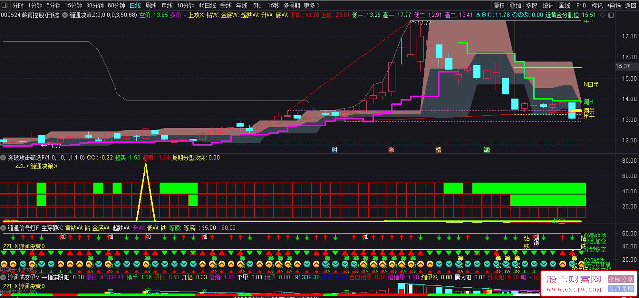
Task: Click the N日半 line label
Action: point(591,84)
